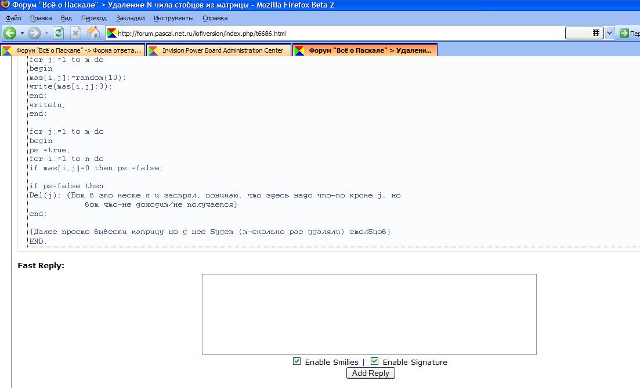Viewport: 640px width, 388px height.
Task: Click the green Go arrow button
Action: [624, 33]
